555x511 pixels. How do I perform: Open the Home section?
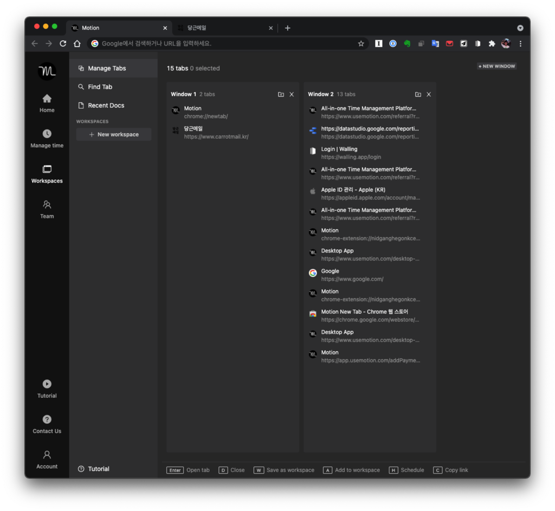47,104
